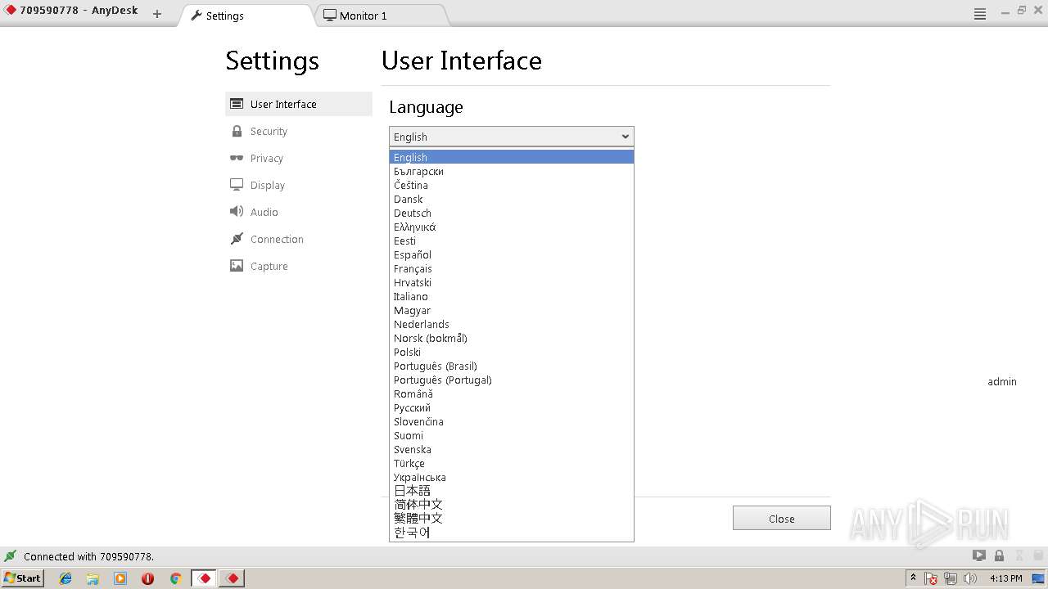Switch to the Settings tab
The image size is (1048, 589).
246,16
